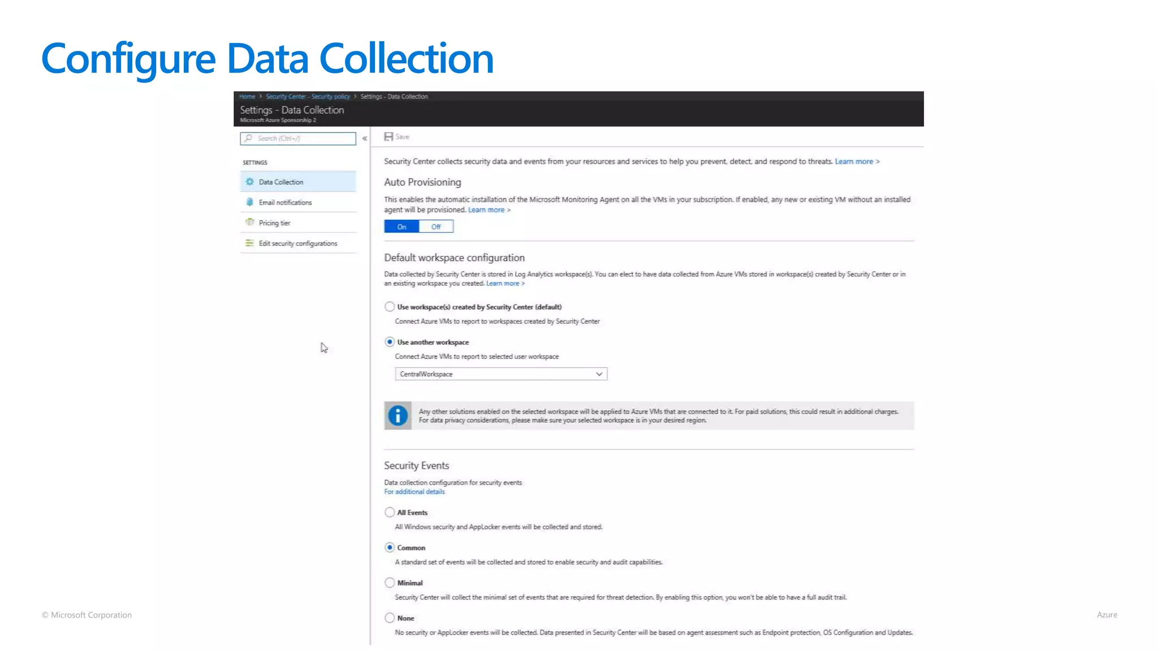Click Learn more link under Default workspace configuration
This screenshot has height=651, width=1158.
tap(505, 284)
